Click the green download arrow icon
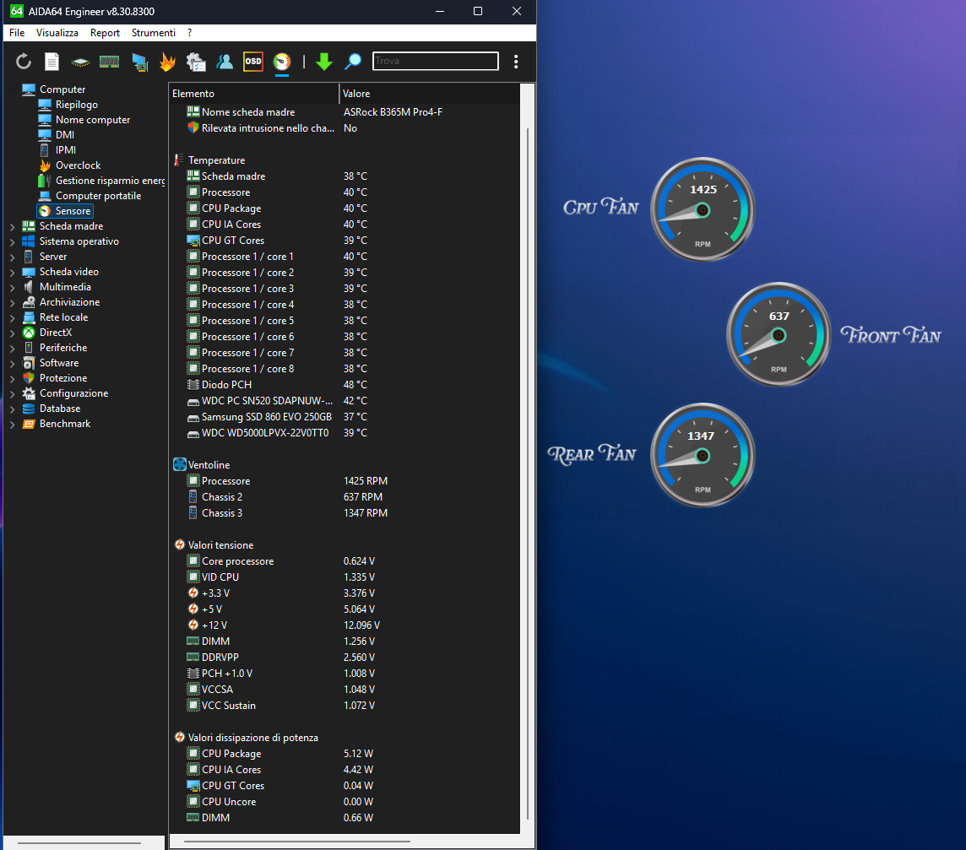 pos(324,62)
